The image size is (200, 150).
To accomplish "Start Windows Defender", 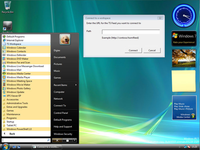I will tap(26, 55).
